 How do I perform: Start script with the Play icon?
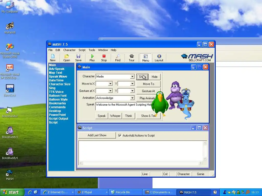coord(92,58)
